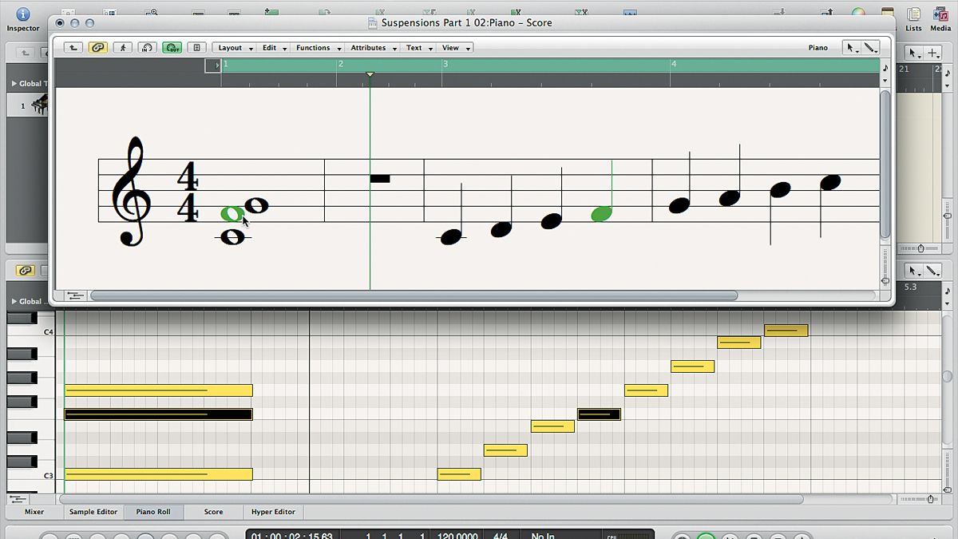Adjust the Arrange horizontal zoom slider

point(920,249)
